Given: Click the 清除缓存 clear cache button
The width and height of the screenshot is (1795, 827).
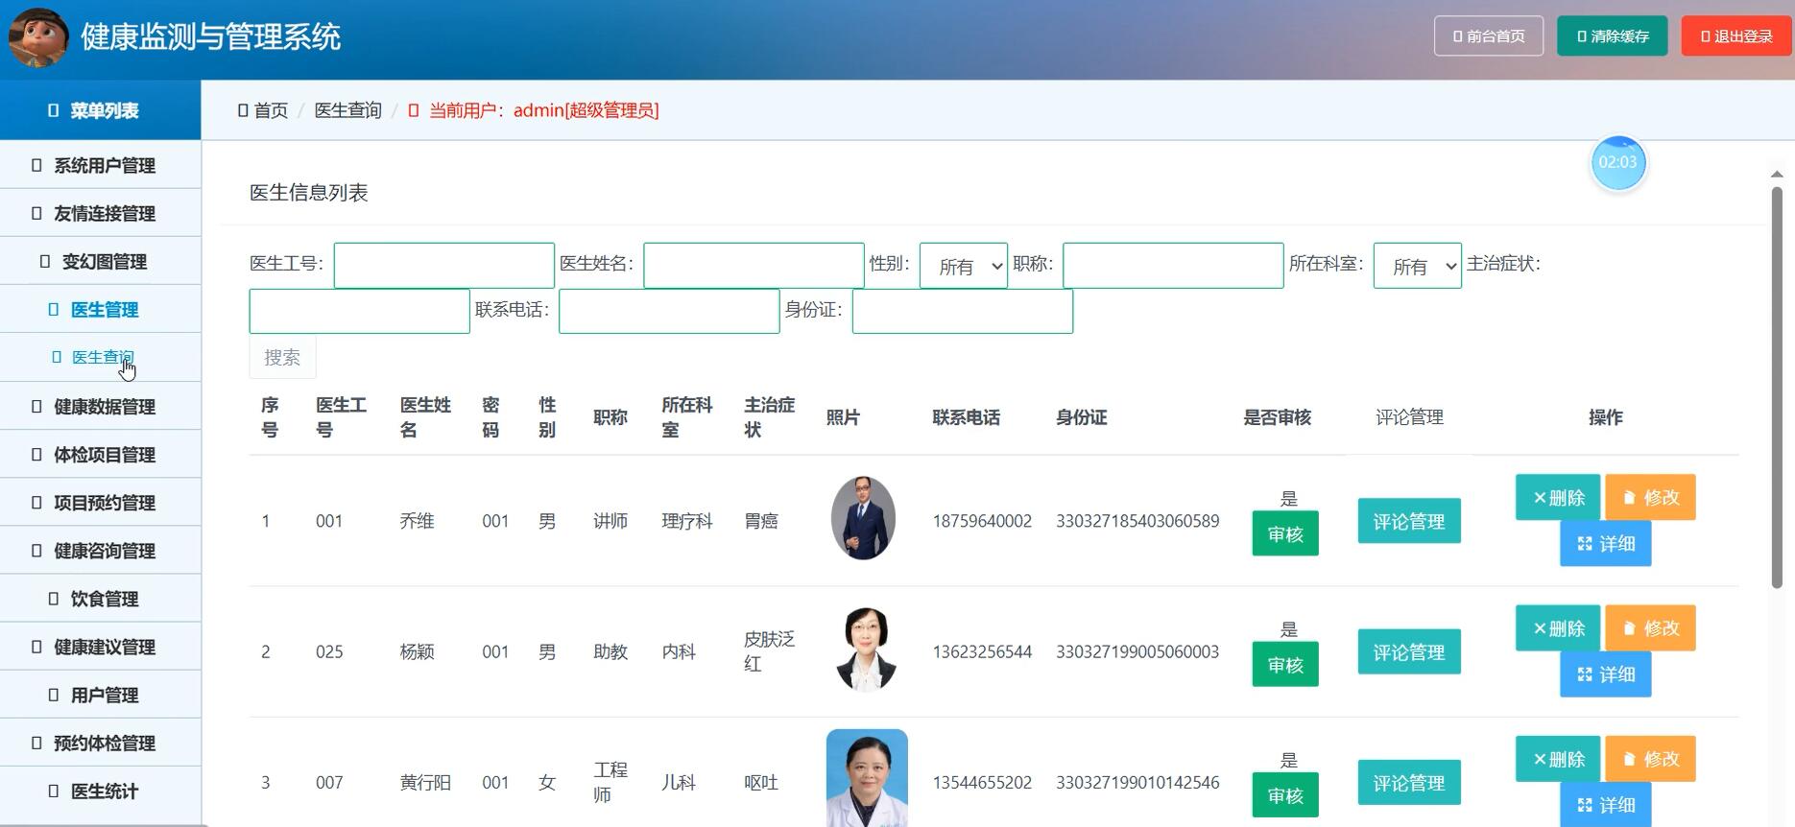Looking at the screenshot, I should [1613, 36].
